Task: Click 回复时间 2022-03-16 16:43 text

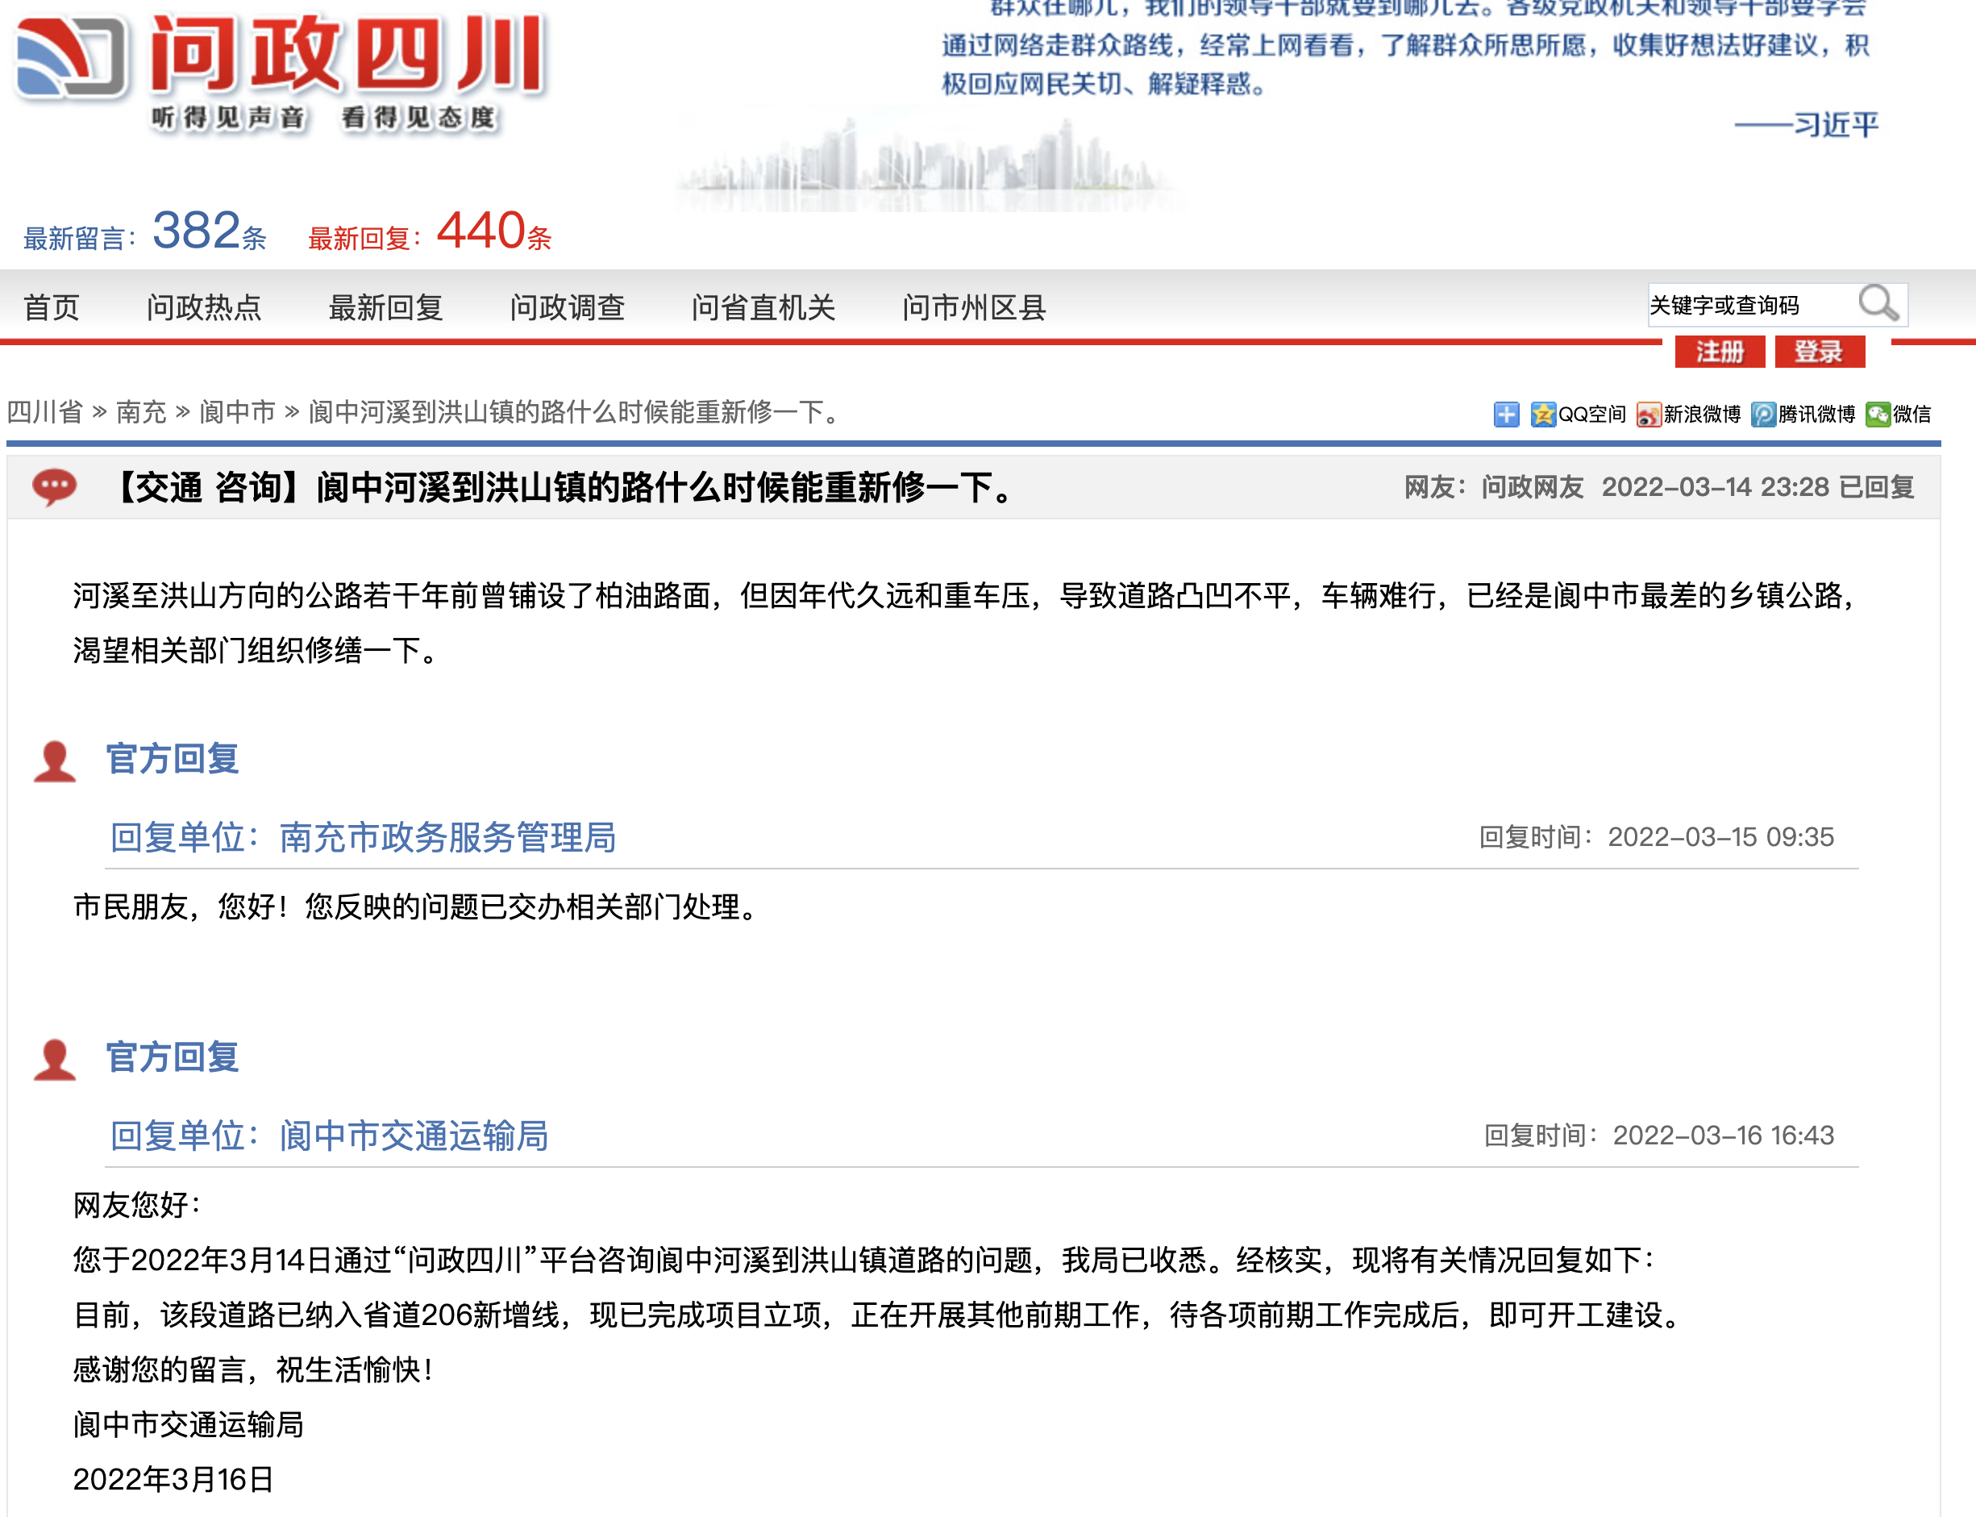Action: point(1659,1135)
